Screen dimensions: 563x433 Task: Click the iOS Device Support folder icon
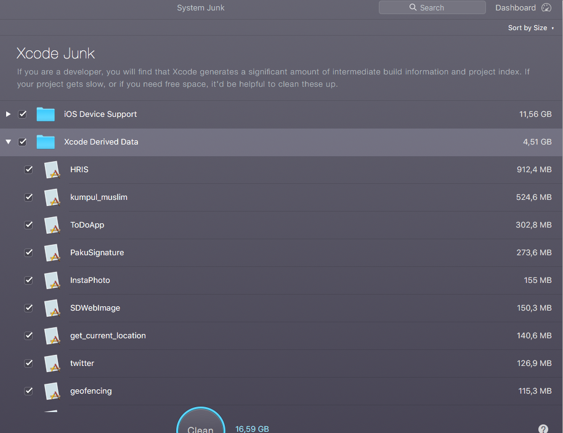46,114
